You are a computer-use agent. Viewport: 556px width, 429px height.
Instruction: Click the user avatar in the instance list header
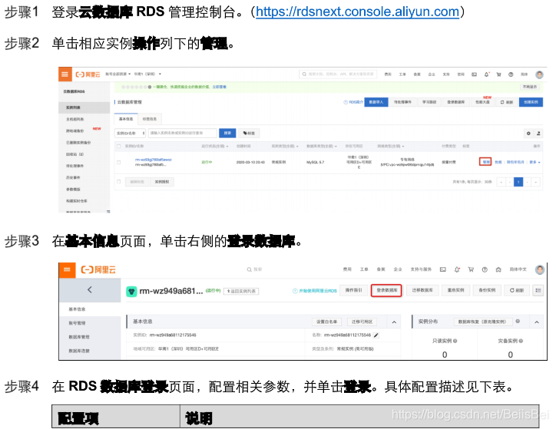[539, 74]
